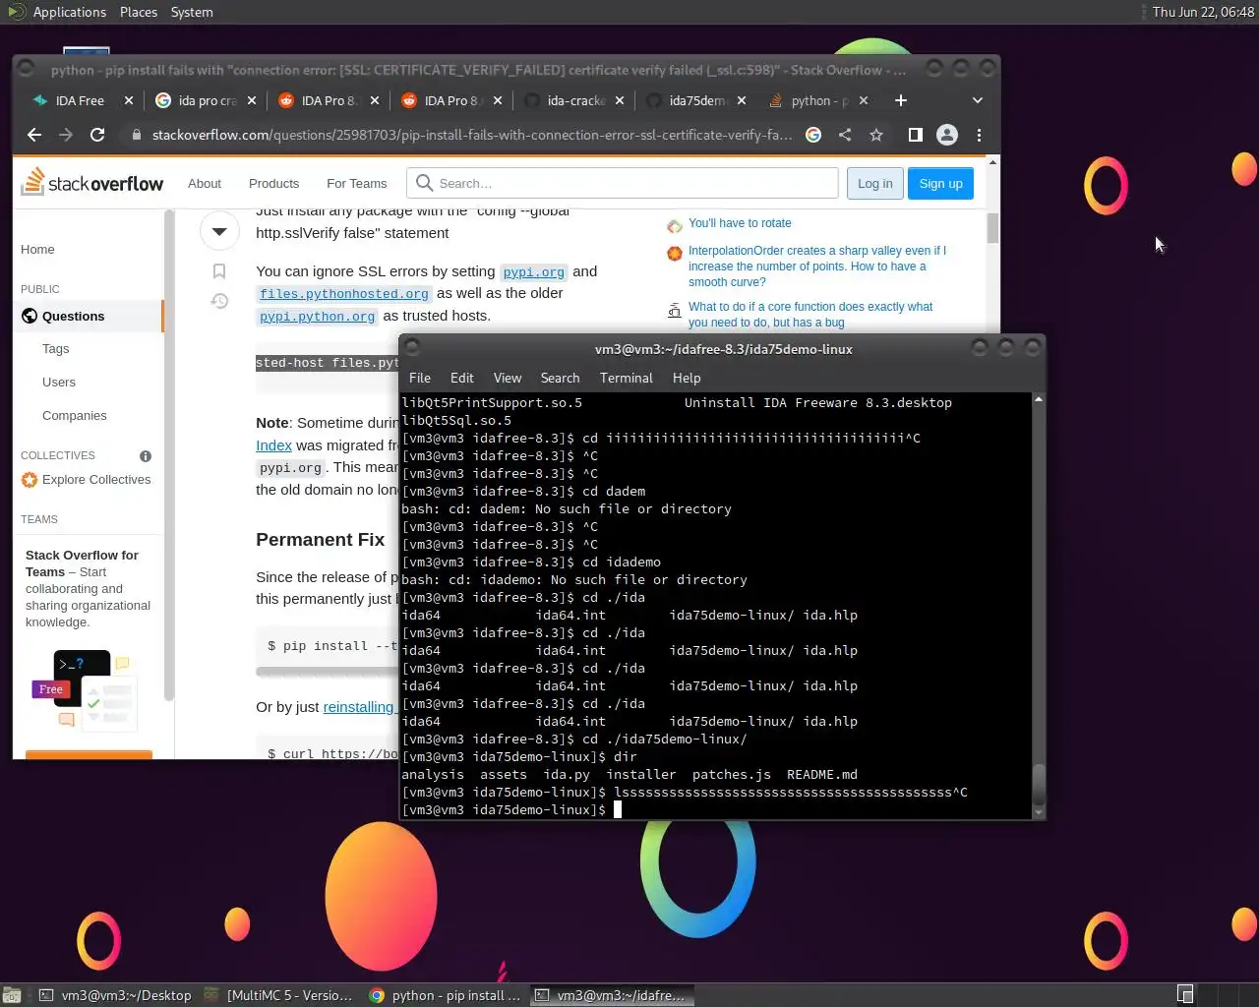1259x1007 pixels.
Task: Click the Sign up button
Action: tap(941, 183)
